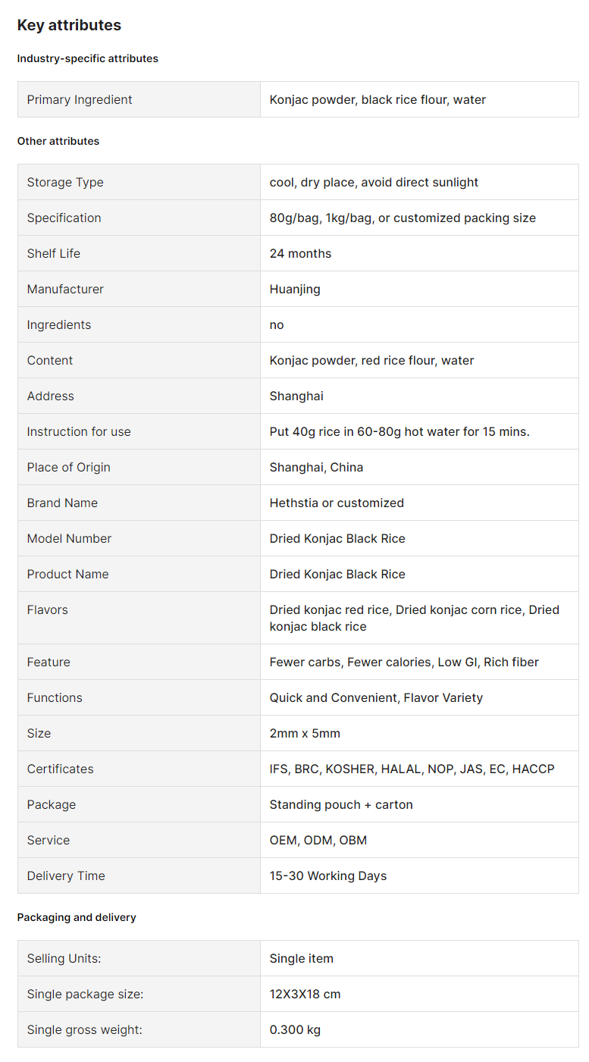Select the 0.300 kg gross weight value
This screenshot has width=589, height=1062.
tap(295, 1029)
